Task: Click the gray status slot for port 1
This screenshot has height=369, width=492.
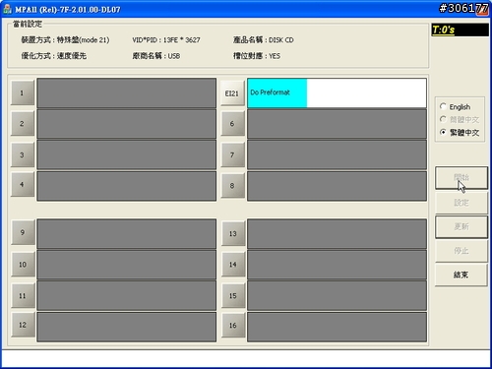Action: click(x=127, y=92)
